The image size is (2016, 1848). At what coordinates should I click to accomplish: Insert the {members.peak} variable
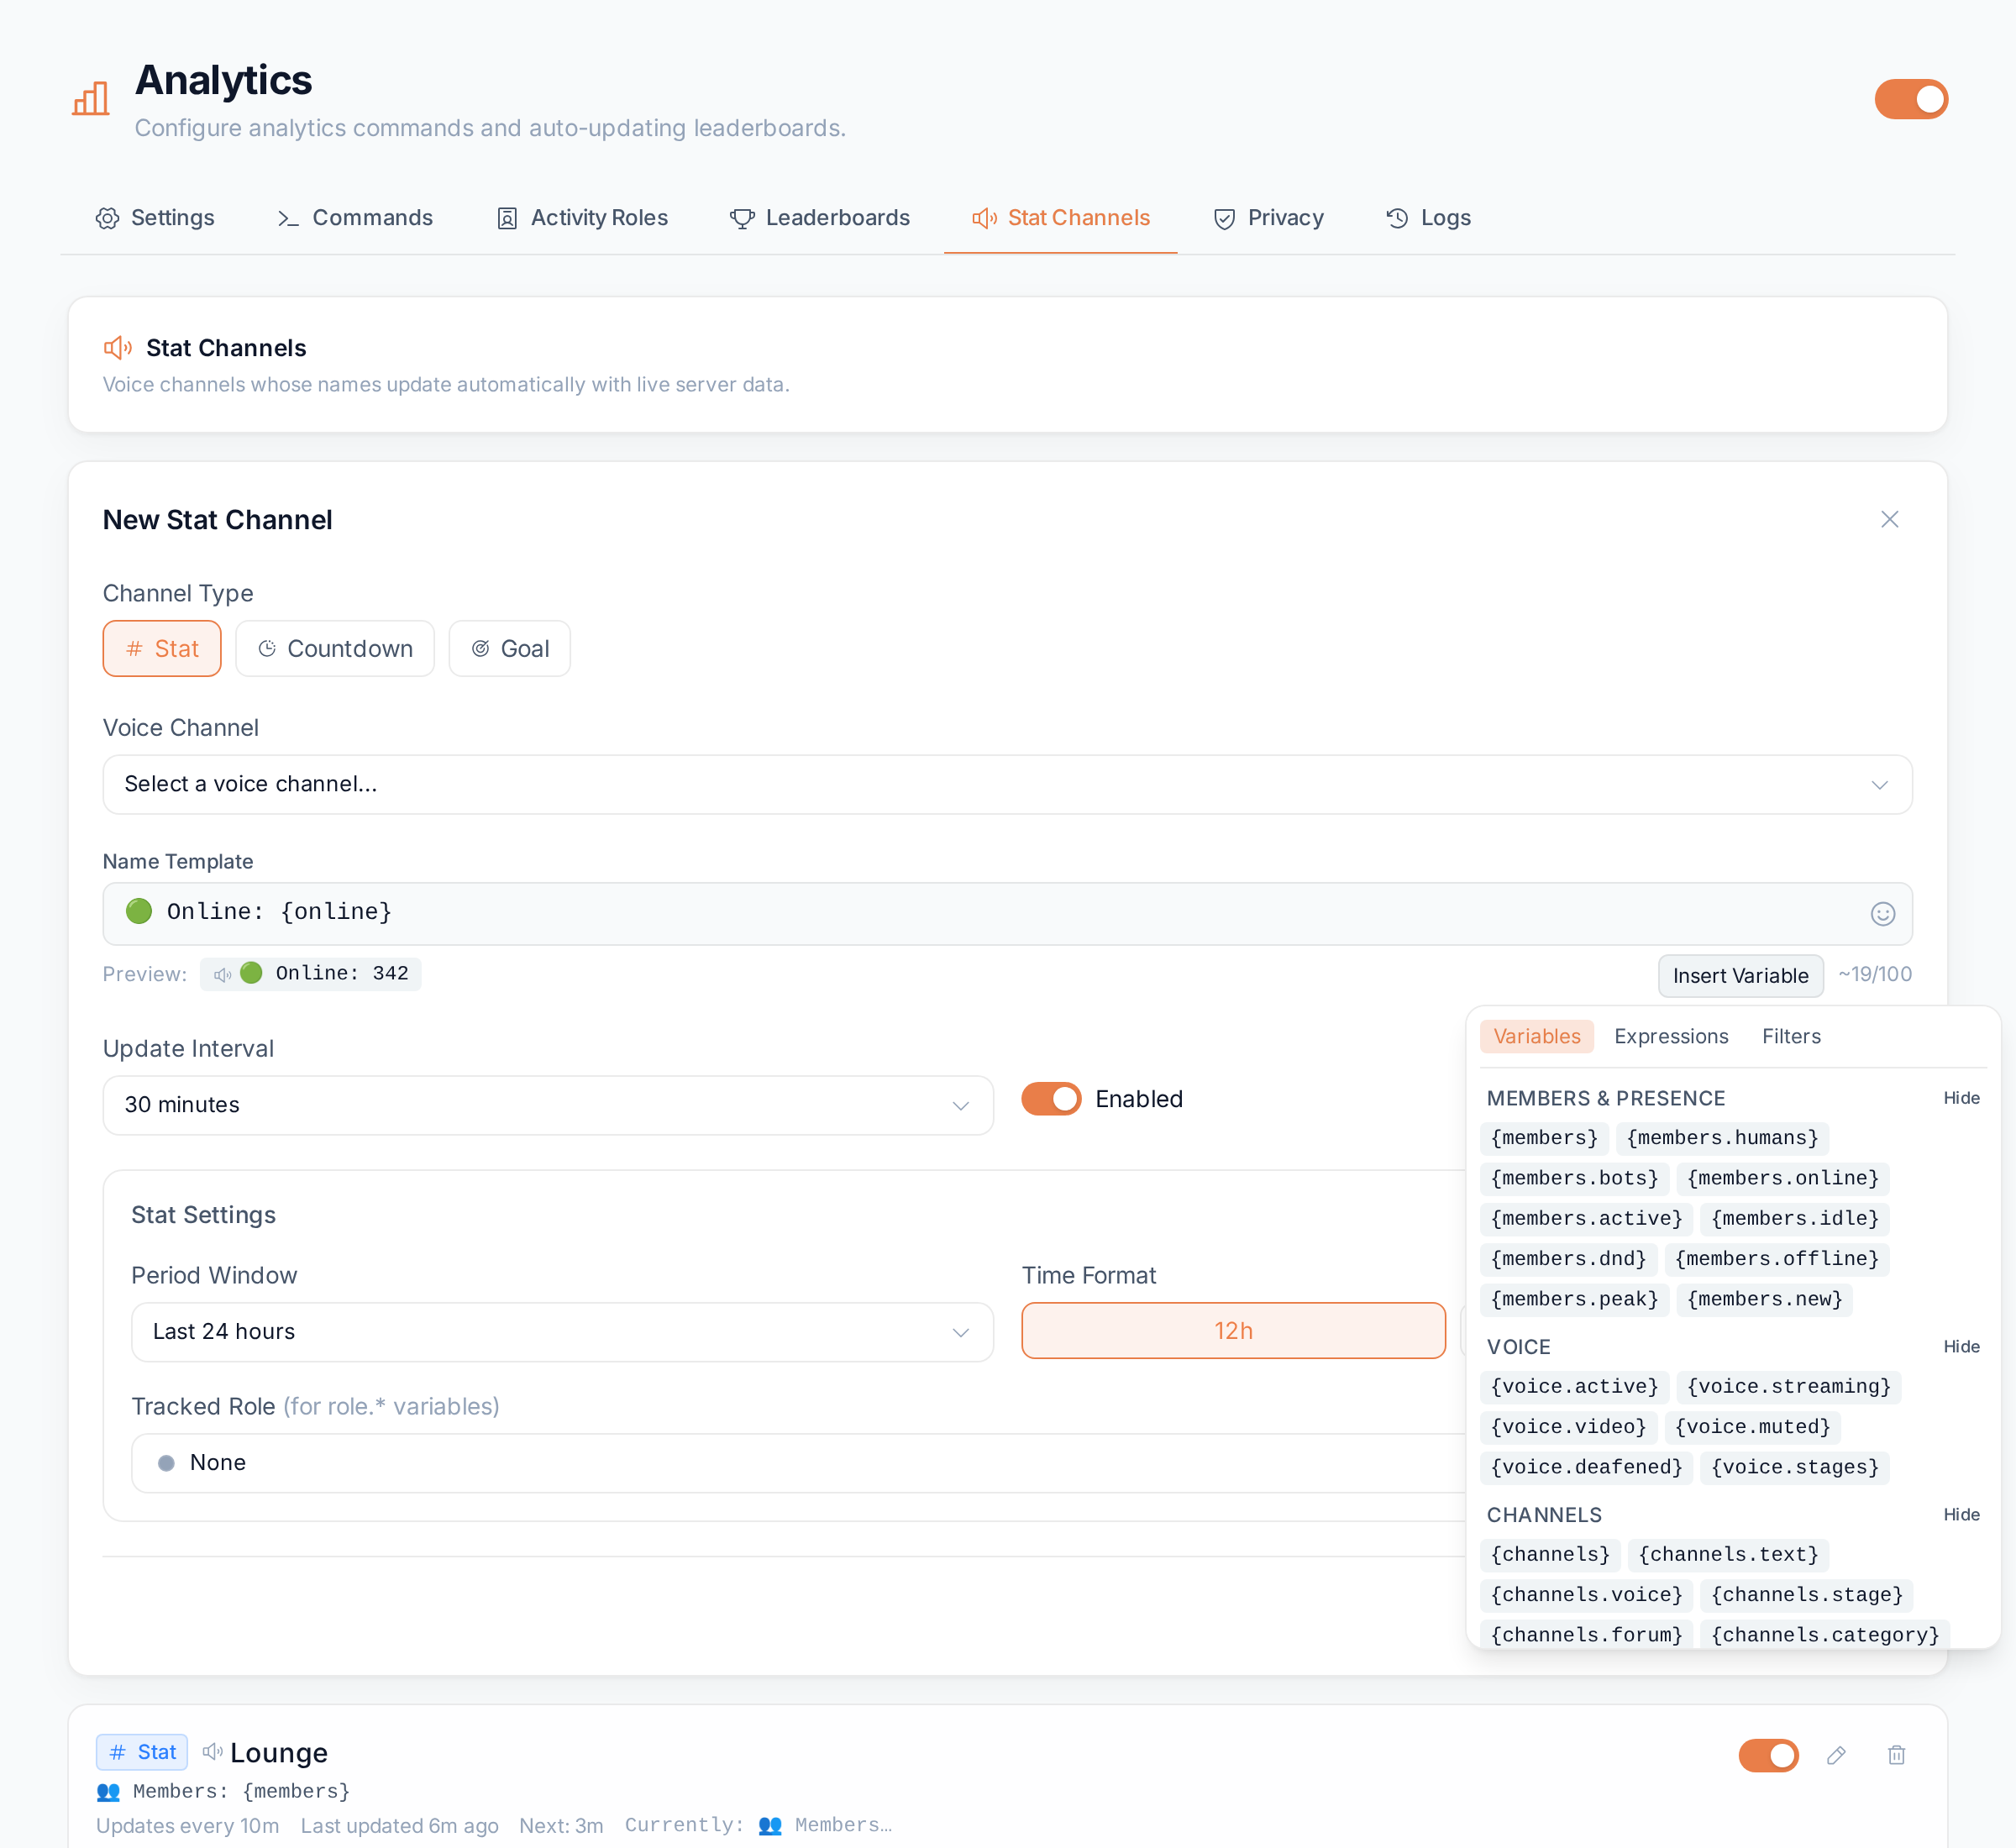pyautogui.click(x=1575, y=1300)
